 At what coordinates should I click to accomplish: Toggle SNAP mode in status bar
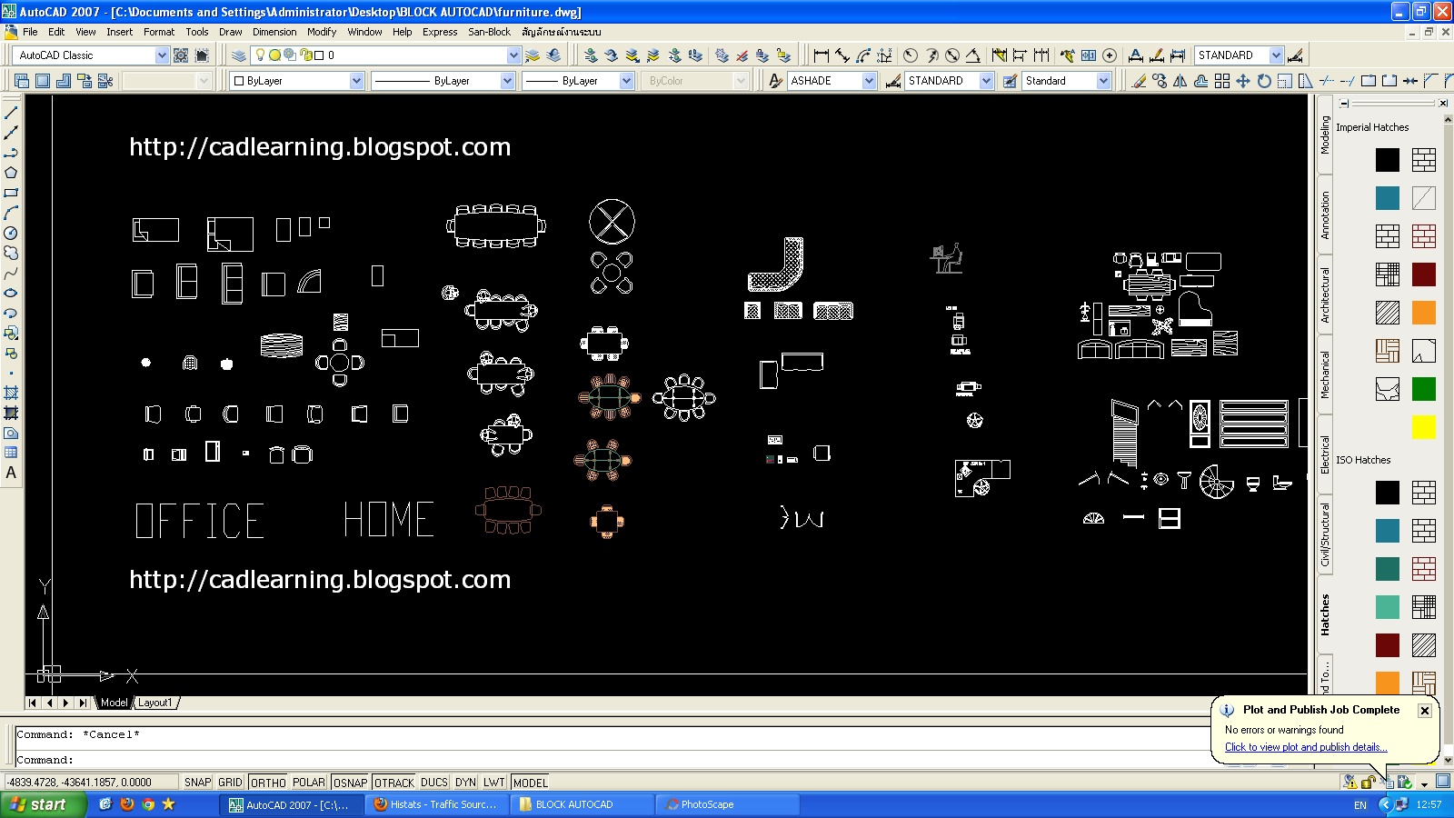197,783
